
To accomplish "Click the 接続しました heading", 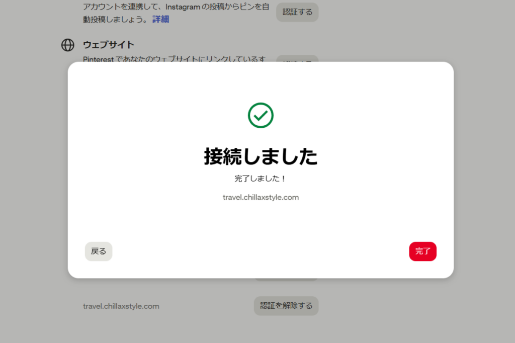I will click(x=261, y=156).
